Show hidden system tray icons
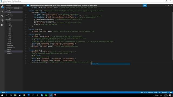 154,95
